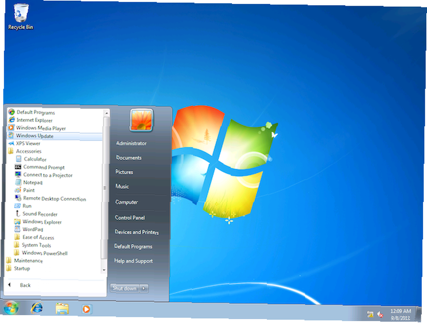427x323 pixels.
Task: Launch Sound Recorder
Action: pyautogui.click(x=36, y=214)
